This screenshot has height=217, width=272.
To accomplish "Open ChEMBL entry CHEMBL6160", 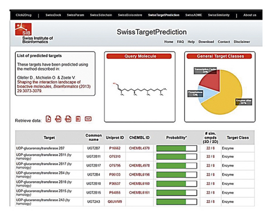I will pos(139,183).
